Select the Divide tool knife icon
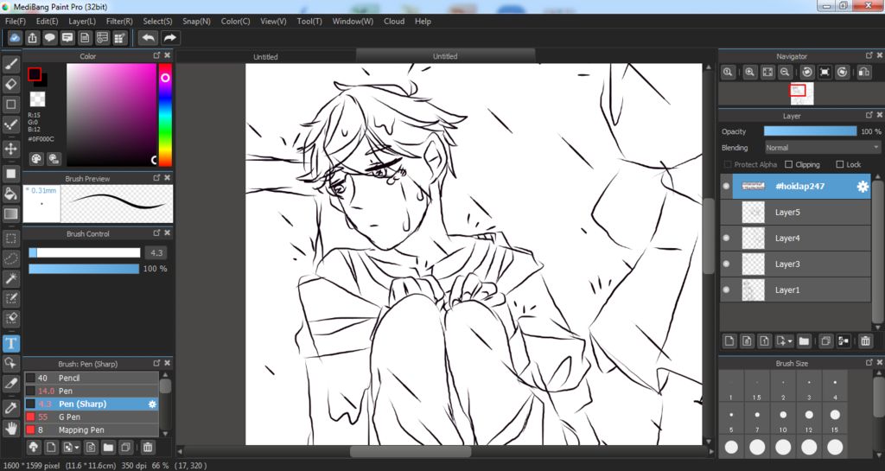Screen dimensions: 885x471 point(10,384)
